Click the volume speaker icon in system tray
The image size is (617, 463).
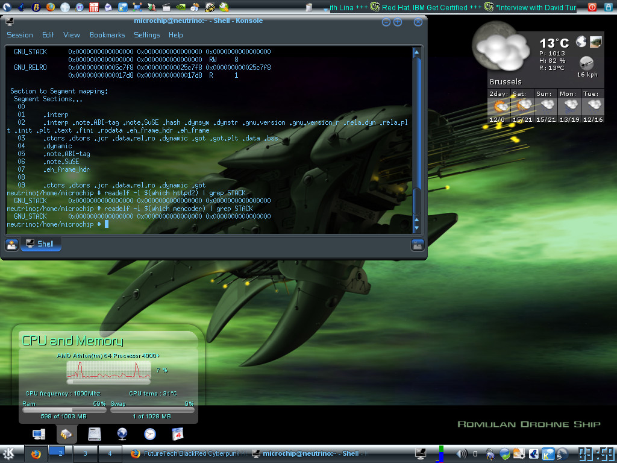click(461, 455)
